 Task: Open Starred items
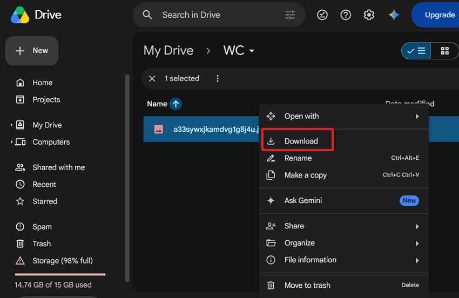45,201
